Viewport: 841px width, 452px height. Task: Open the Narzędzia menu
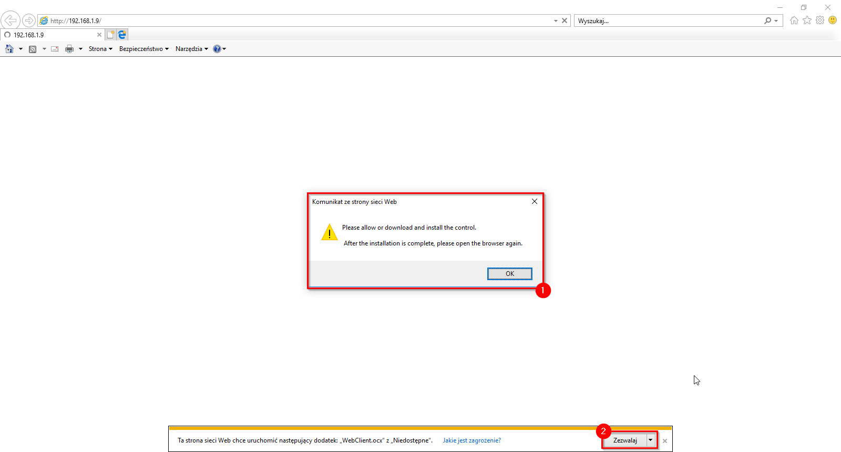click(192, 49)
